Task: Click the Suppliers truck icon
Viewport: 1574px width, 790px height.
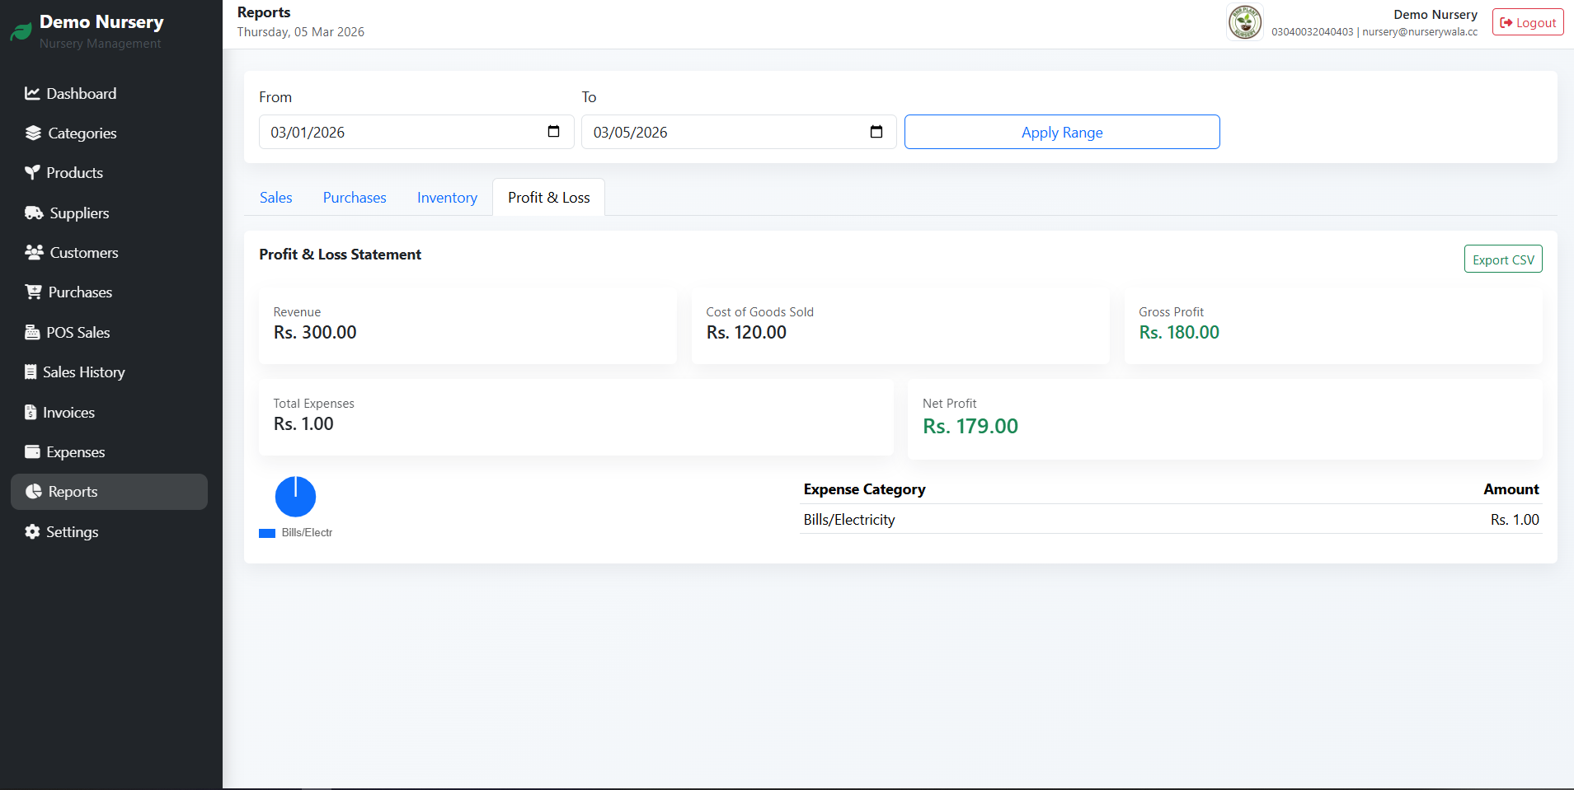Action: point(34,213)
